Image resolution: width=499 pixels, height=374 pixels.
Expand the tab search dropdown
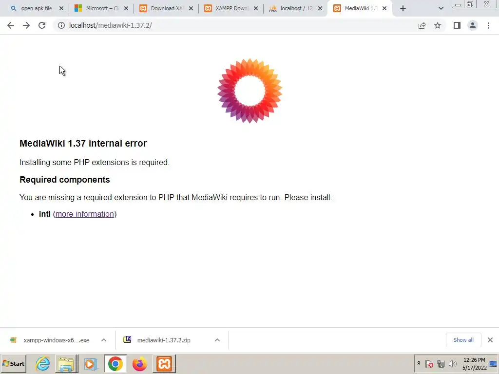pyautogui.click(x=441, y=9)
